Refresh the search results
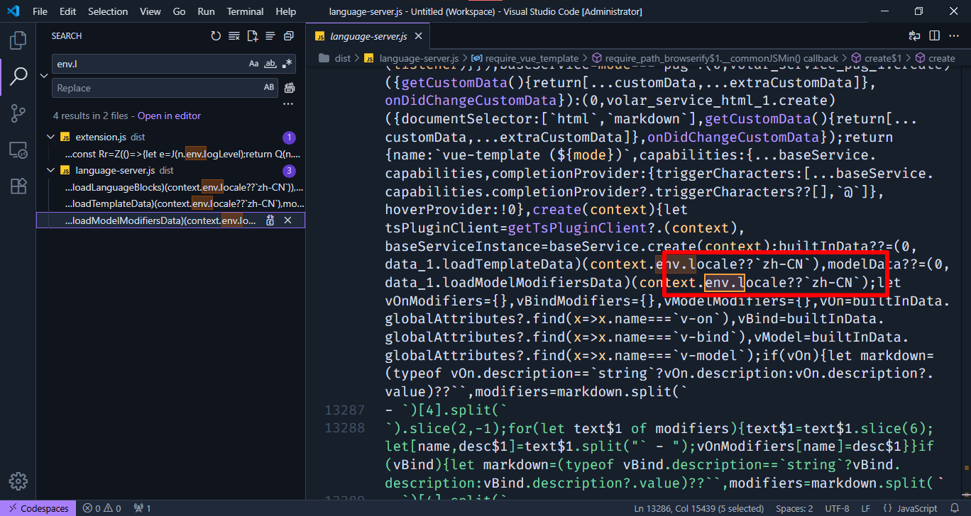Viewport: 971px width, 516px height. point(216,36)
